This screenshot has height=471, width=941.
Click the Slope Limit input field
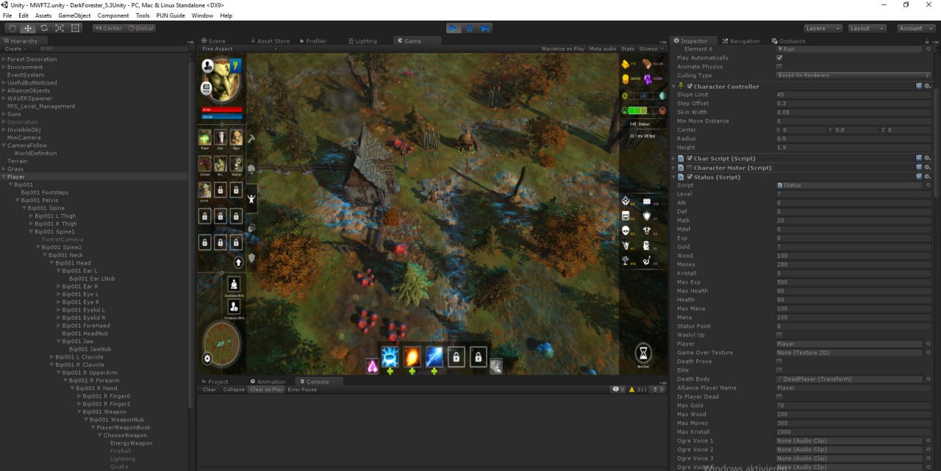click(853, 95)
